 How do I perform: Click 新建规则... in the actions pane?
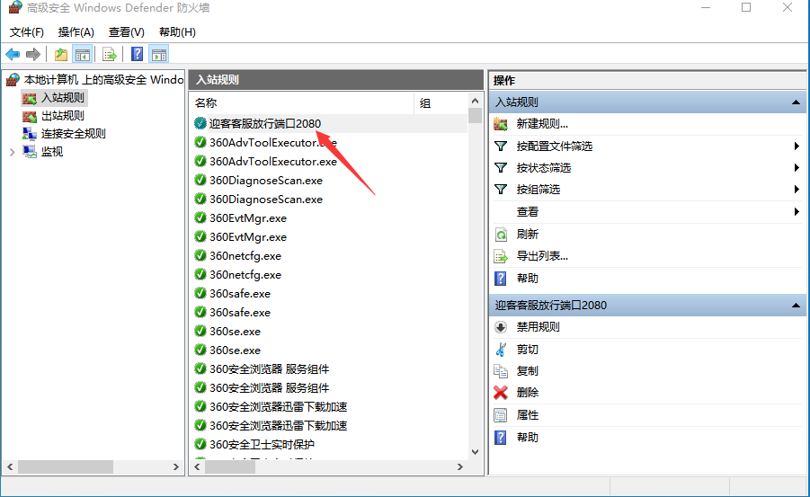(542, 124)
